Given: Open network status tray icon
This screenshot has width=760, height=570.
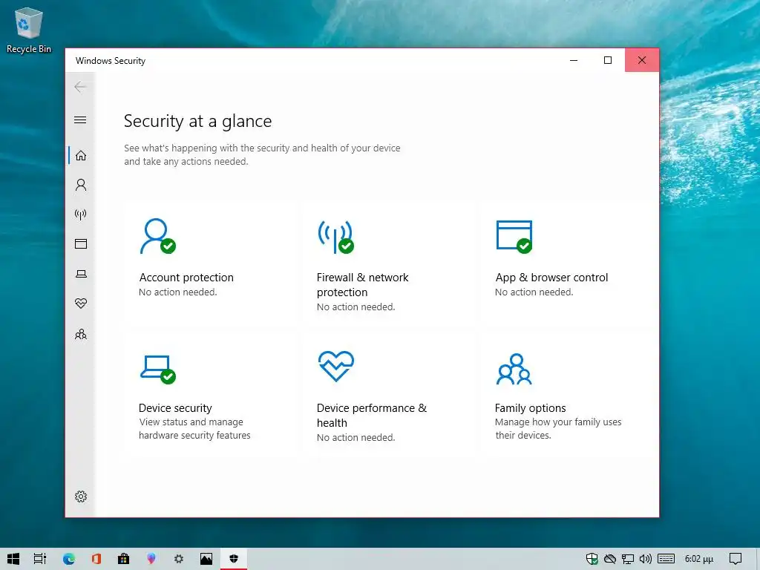Looking at the screenshot, I should 628,559.
